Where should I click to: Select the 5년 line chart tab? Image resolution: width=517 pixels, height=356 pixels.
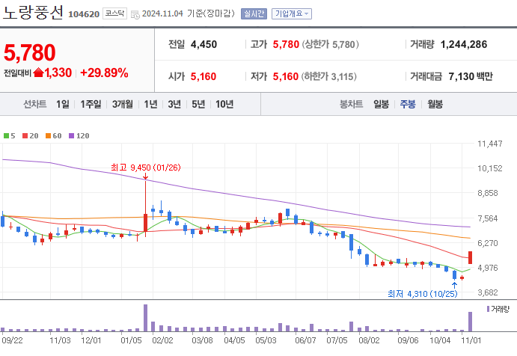pyautogui.click(x=198, y=105)
